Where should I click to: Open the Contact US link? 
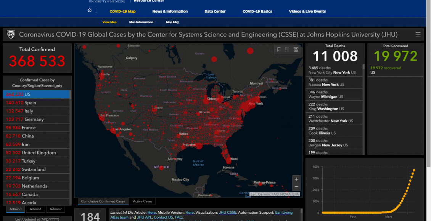click(163, 218)
